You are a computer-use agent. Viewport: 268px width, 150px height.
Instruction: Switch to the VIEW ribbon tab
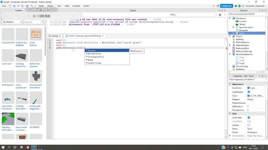67,6
